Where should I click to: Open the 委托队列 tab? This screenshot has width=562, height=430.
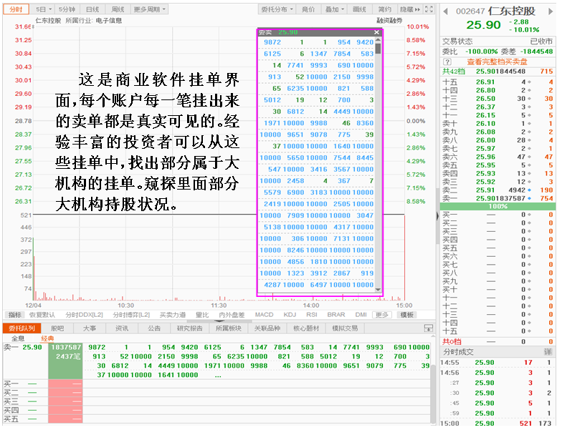click(x=22, y=328)
